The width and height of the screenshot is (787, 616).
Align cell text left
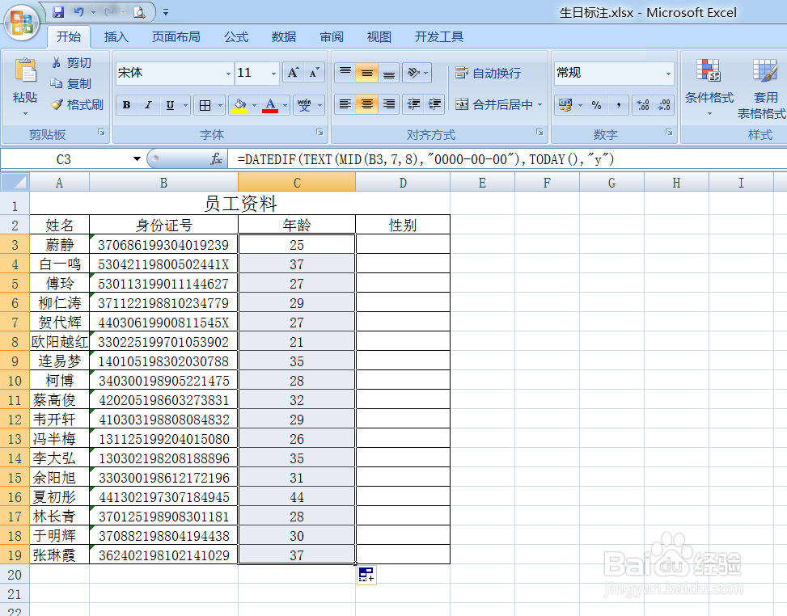coord(345,104)
